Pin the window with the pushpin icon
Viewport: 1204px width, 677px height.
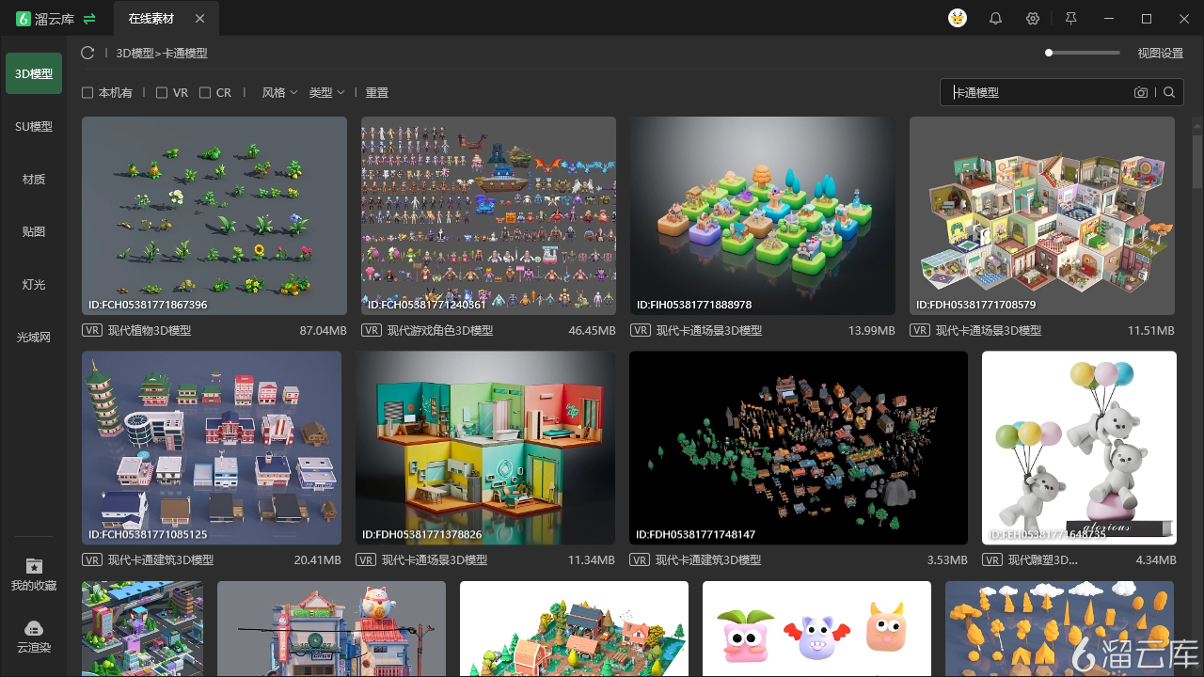[x=1070, y=19]
